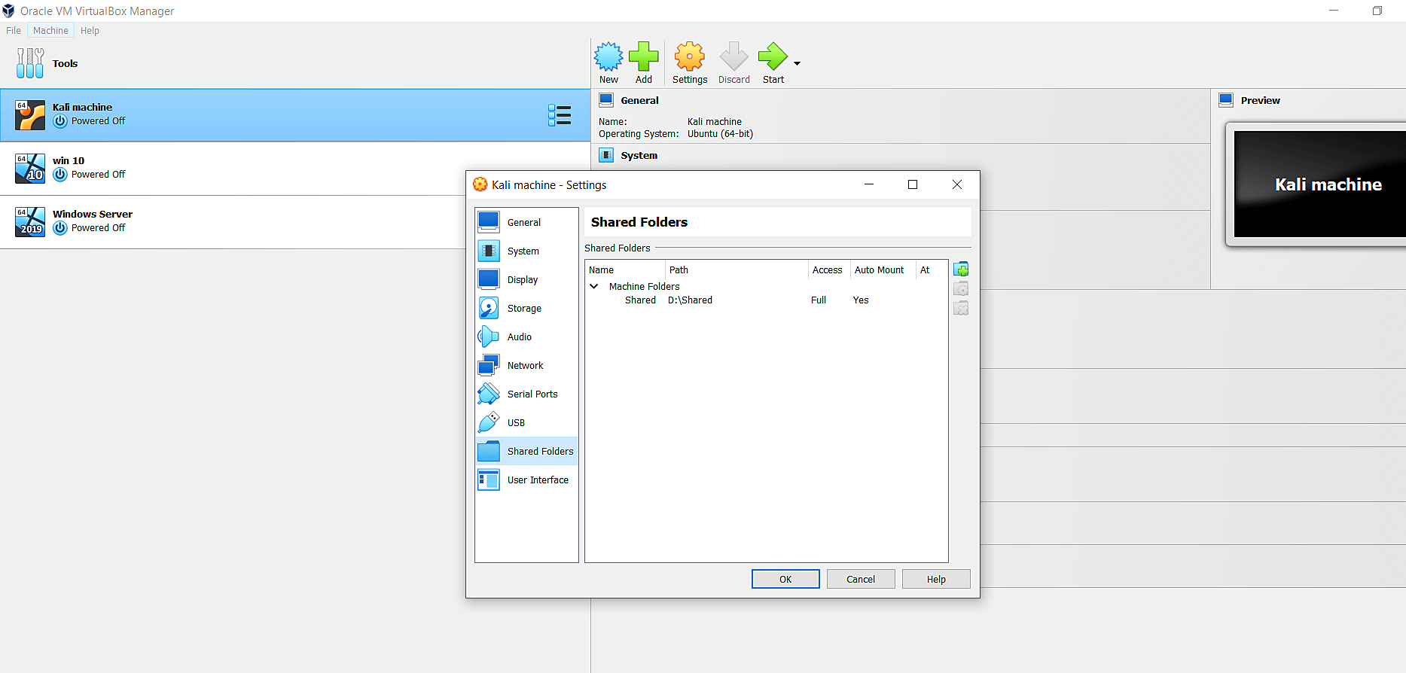Open the Kali machine list menu icon
The image size is (1406, 673).
[x=560, y=115]
